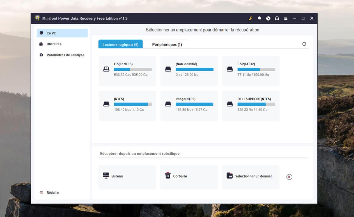This screenshot has height=217, width=354.
Task: Expand more locations with double-arrow button
Action: (x=289, y=177)
